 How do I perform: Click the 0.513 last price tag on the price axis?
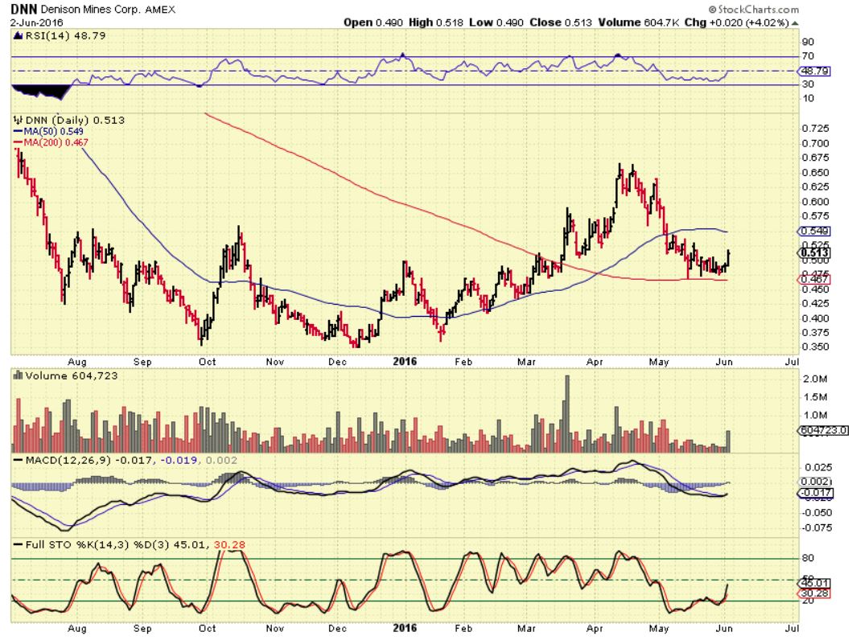(x=813, y=252)
